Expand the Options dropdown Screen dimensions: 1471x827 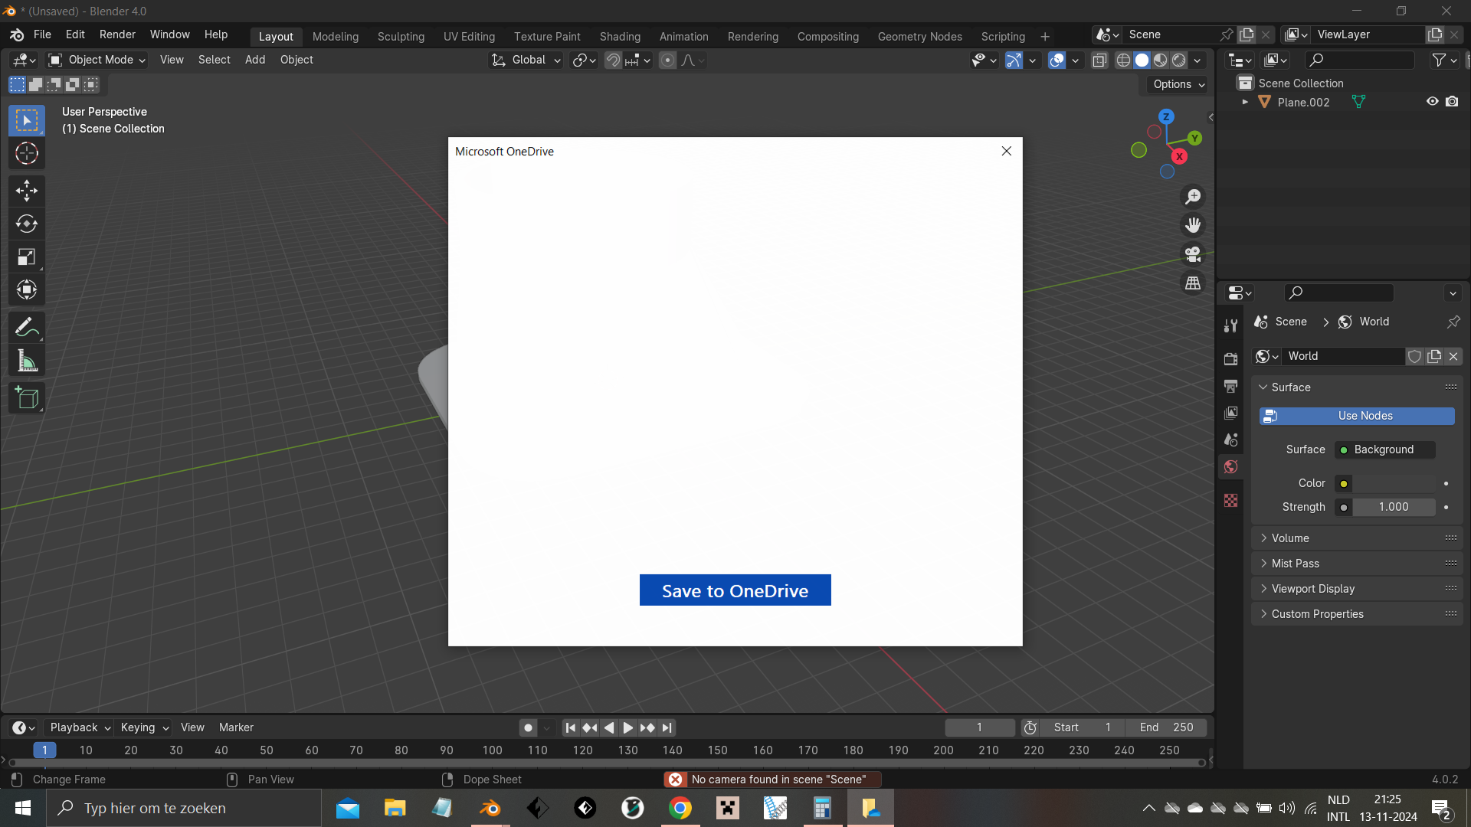click(1178, 84)
